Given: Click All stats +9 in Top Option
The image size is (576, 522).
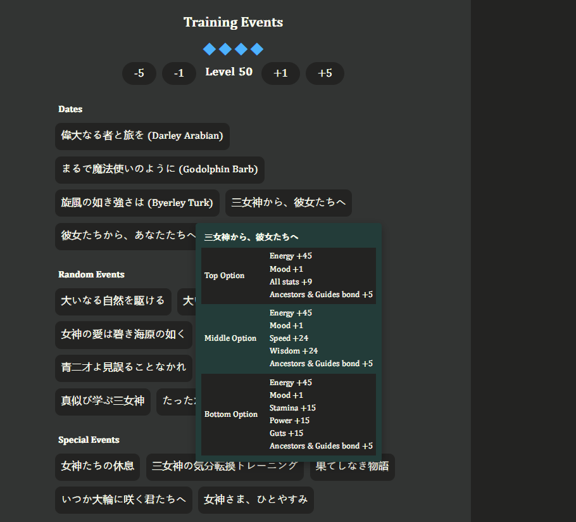Looking at the screenshot, I should point(291,282).
